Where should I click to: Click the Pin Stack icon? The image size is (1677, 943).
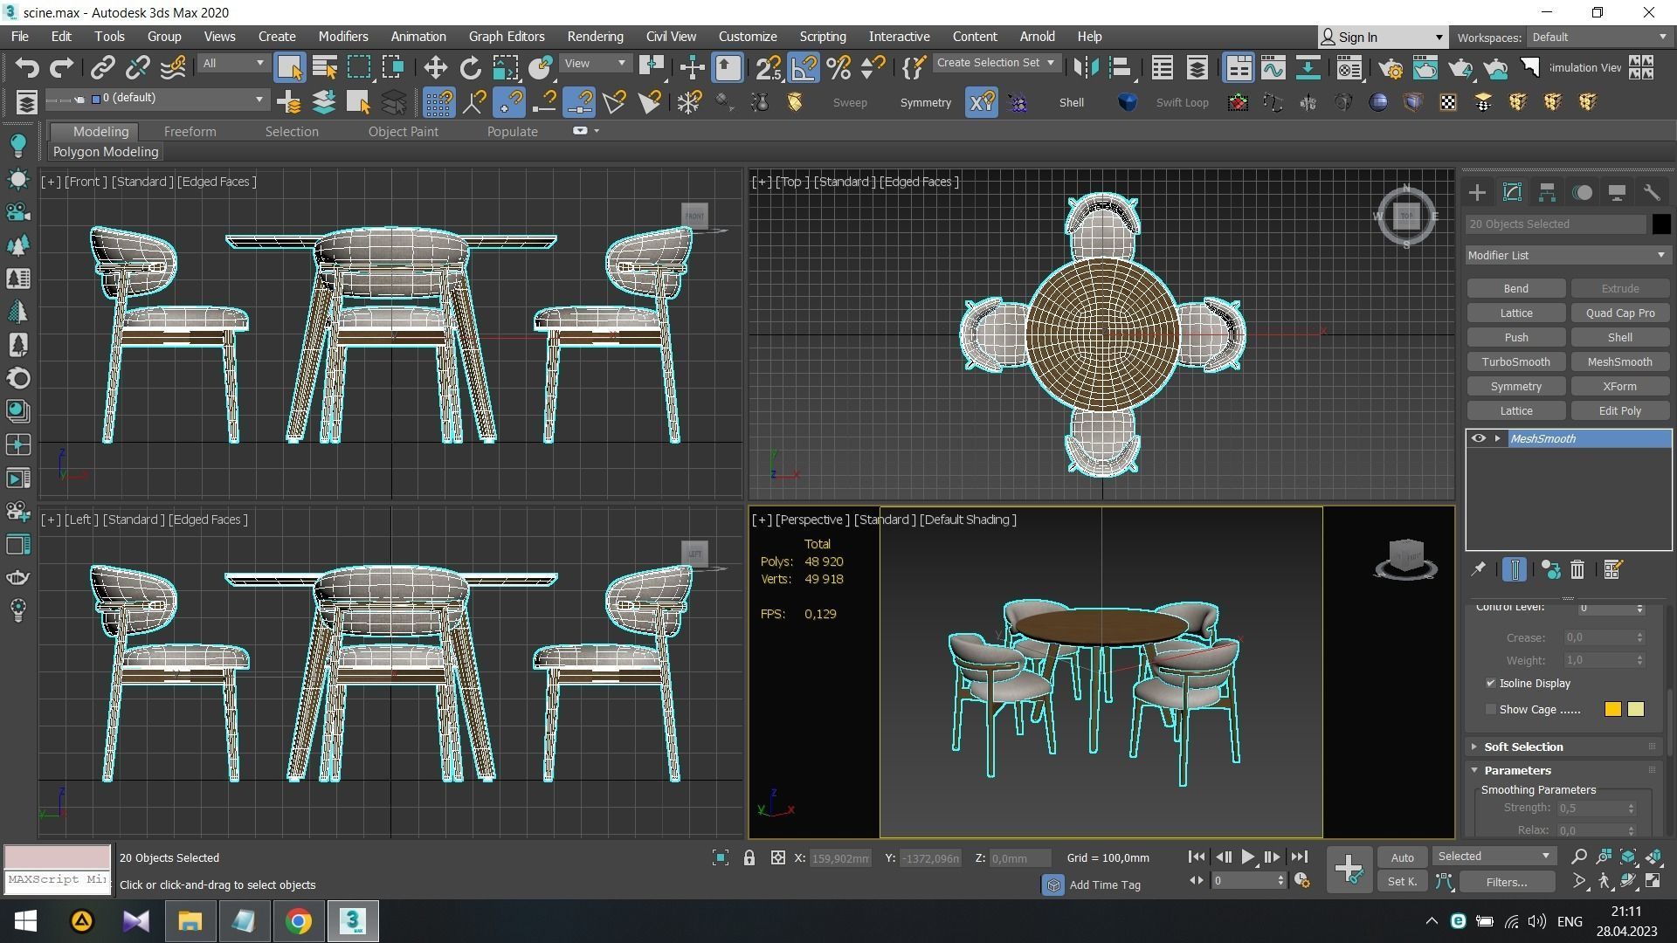[1478, 570]
